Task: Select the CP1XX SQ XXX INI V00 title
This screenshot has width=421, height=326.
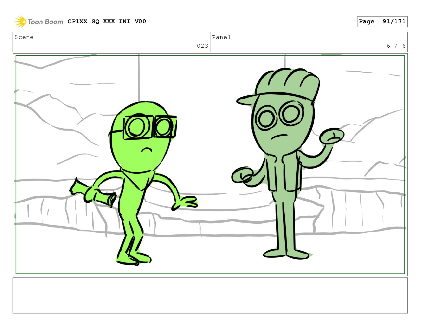Action: [107, 21]
